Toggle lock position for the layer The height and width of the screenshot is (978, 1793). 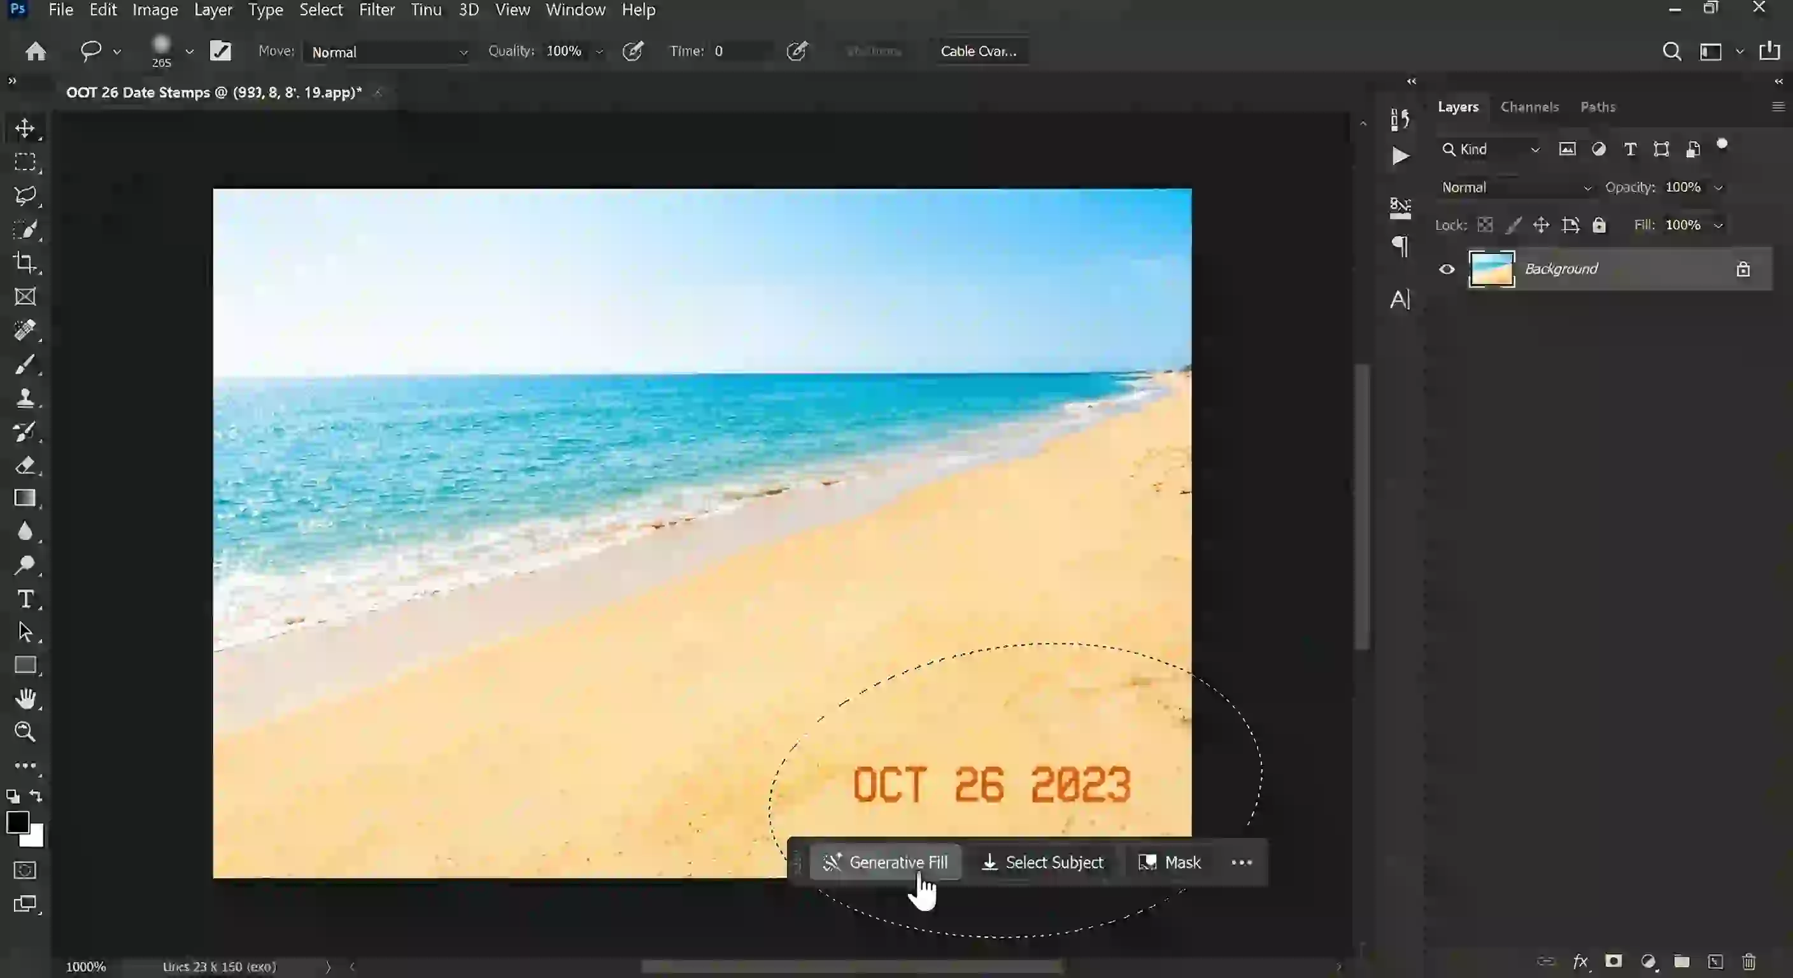pyautogui.click(x=1541, y=224)
